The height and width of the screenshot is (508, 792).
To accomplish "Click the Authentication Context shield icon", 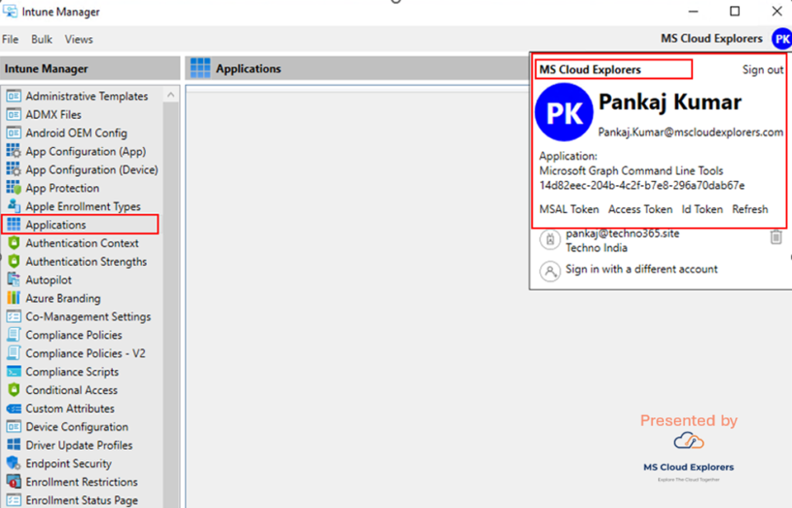I will coord(14,243).
